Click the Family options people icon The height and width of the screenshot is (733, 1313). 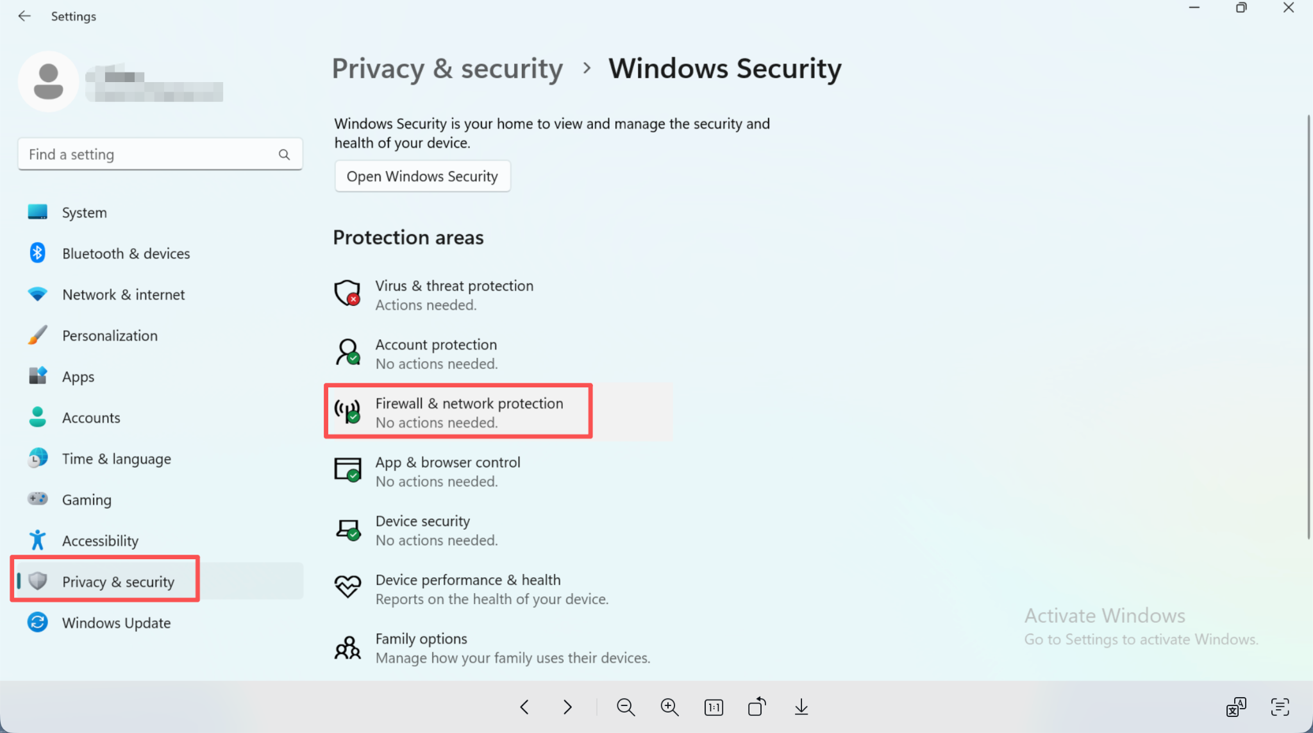347,647
